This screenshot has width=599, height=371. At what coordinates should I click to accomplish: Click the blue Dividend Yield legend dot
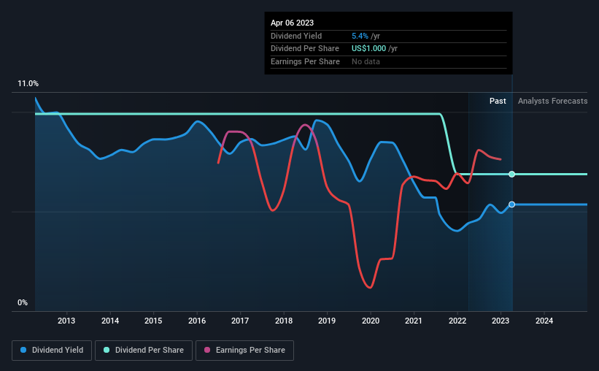[23, 350]
